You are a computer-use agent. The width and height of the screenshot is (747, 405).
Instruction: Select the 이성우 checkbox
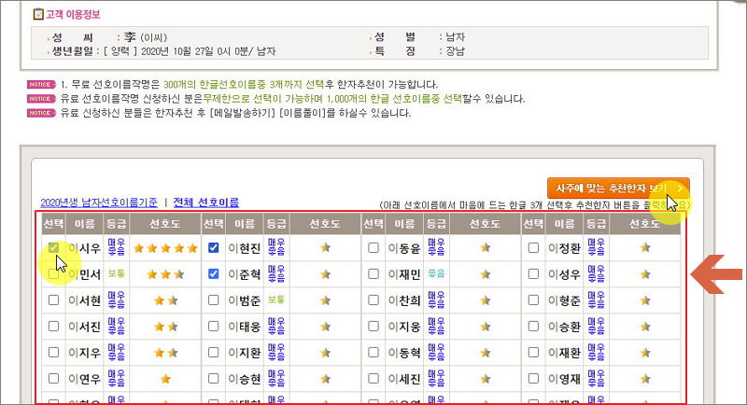533,274
